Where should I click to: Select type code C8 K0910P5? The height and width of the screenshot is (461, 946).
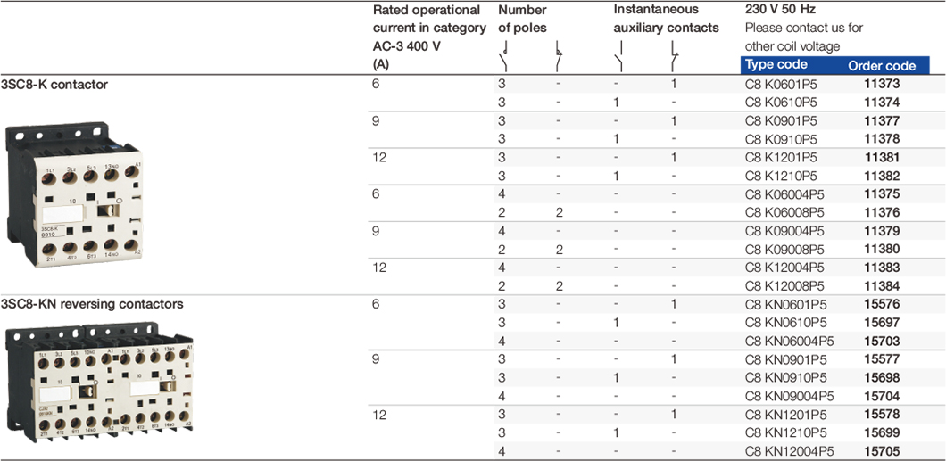click(x=781, y=139)
